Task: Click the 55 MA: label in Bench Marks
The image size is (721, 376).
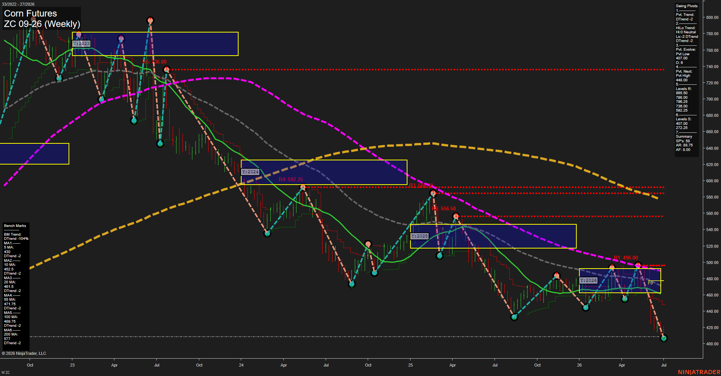Action: [10, 300]
